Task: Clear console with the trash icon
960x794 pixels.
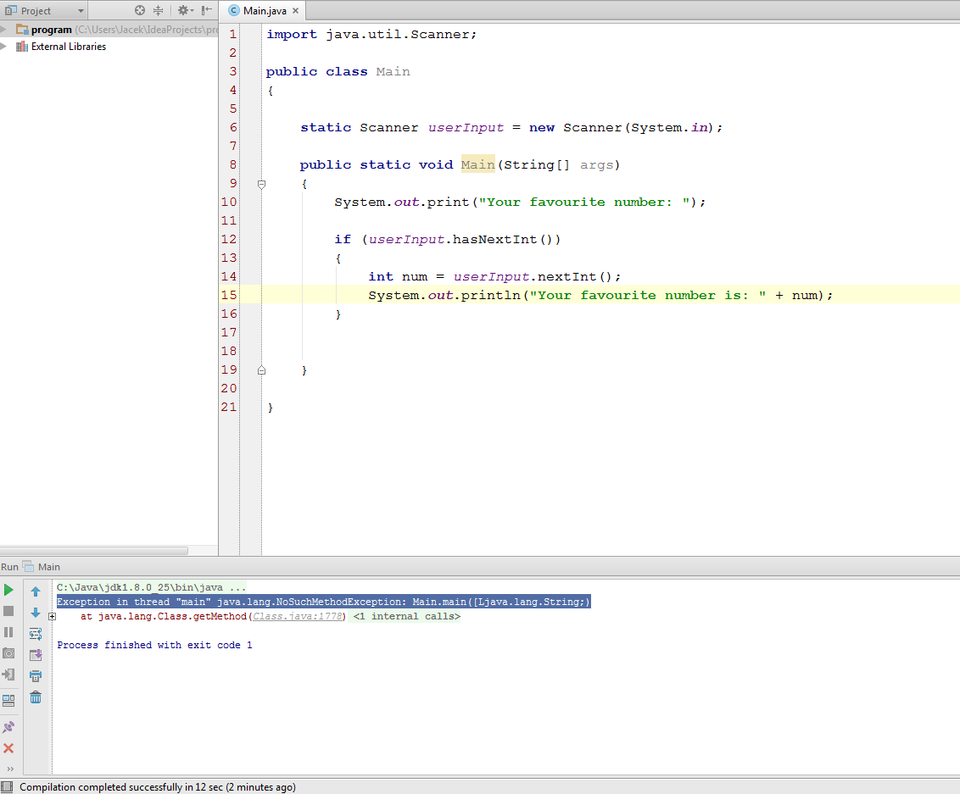Action: [36, 697]
